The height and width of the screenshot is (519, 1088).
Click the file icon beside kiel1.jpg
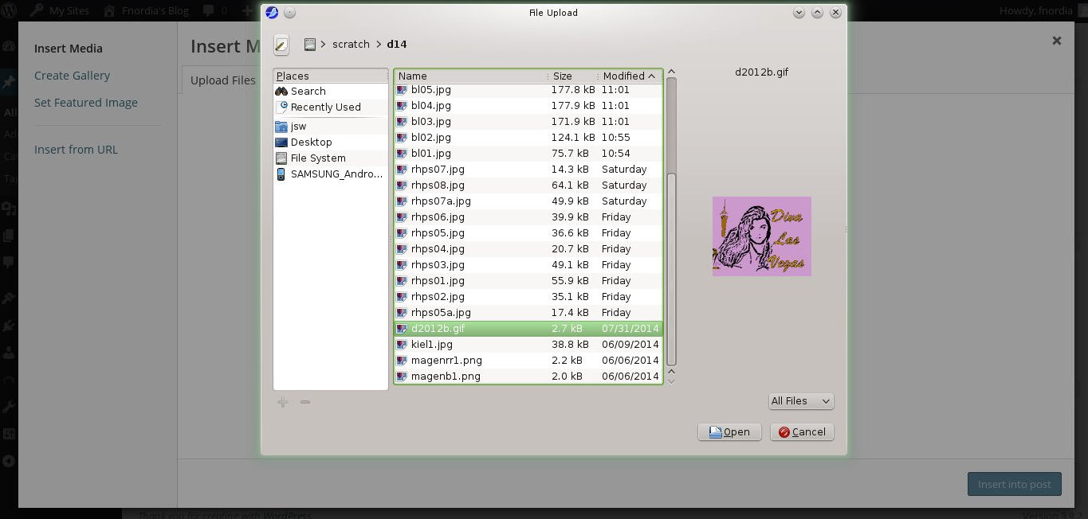(403, 345)
